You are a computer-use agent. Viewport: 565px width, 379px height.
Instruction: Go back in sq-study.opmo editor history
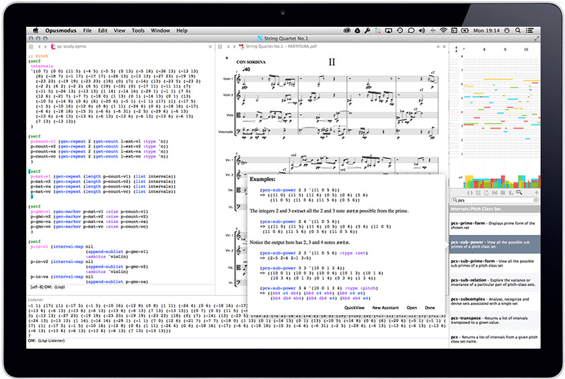(39, 46)
